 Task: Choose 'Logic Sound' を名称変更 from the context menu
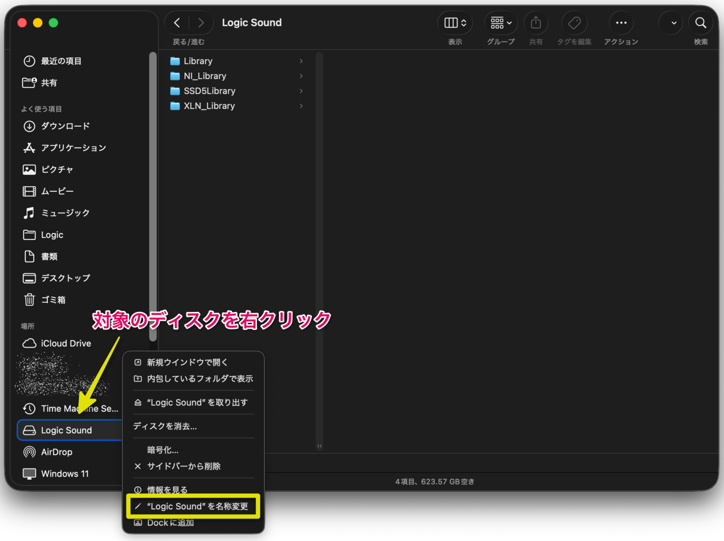click(196, 506)
